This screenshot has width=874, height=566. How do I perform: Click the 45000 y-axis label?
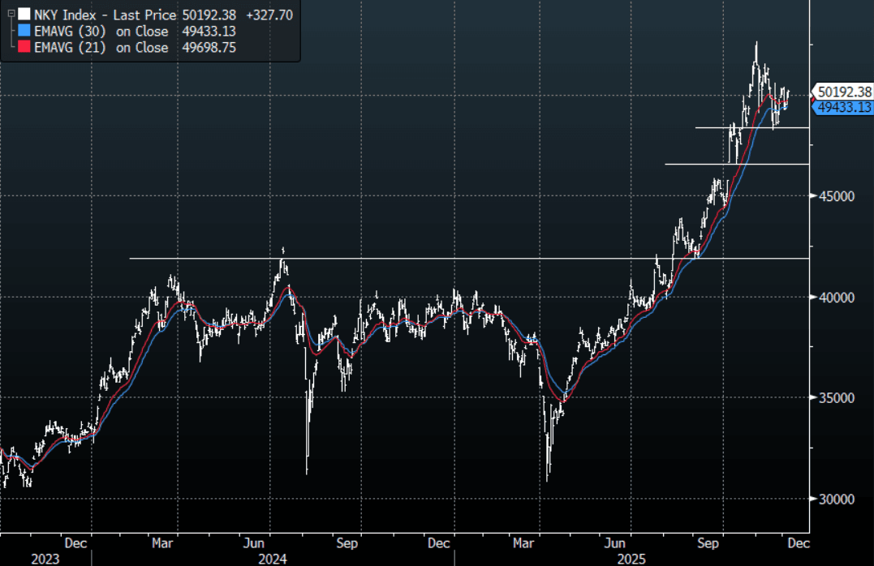click(x=836, y=196)
